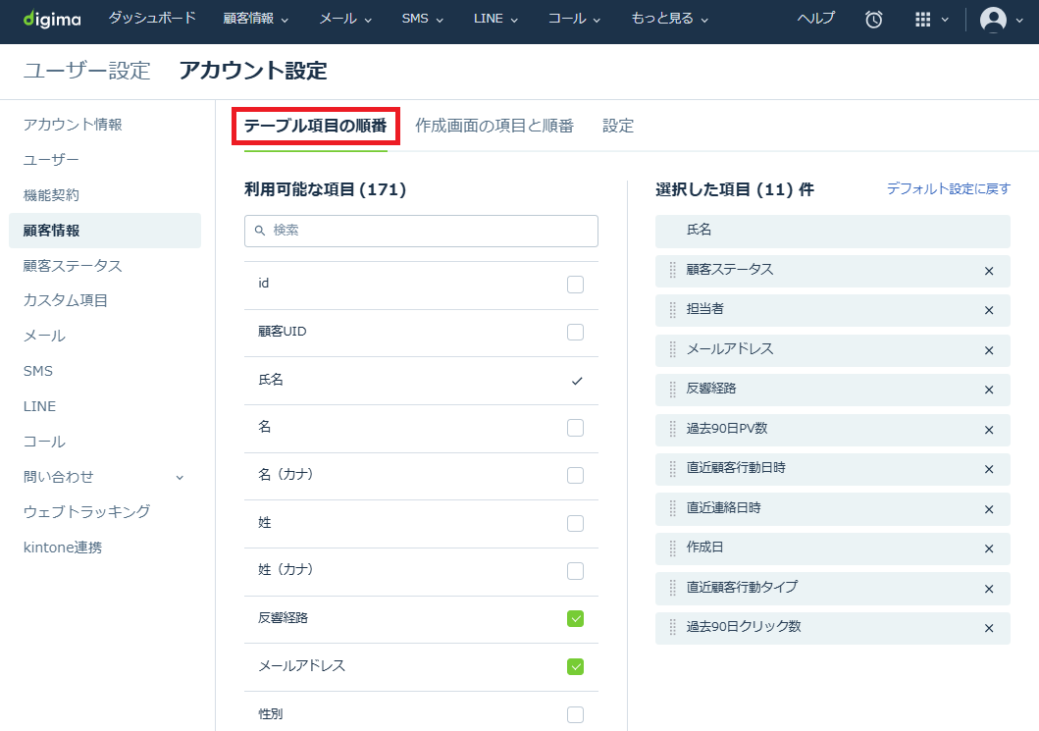This screenshot has height=731, width=1039.
Task: Select アカウント設定 page tab
Action: pos(253,71)
